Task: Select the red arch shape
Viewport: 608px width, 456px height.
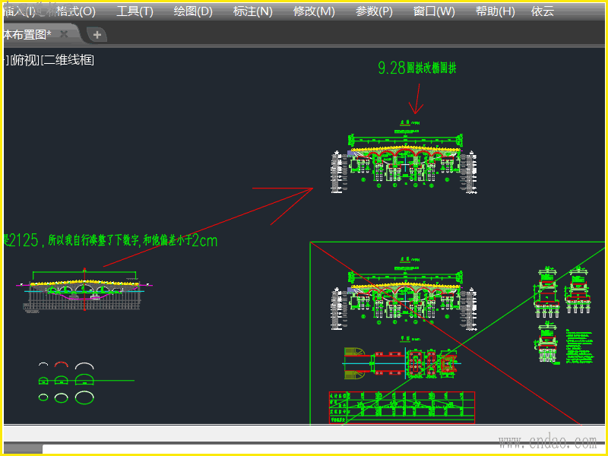Action: click(62, 365)
